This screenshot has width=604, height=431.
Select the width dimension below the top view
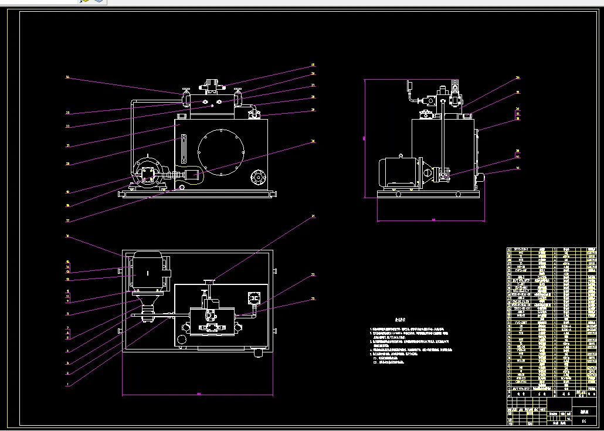click(198, 394)
